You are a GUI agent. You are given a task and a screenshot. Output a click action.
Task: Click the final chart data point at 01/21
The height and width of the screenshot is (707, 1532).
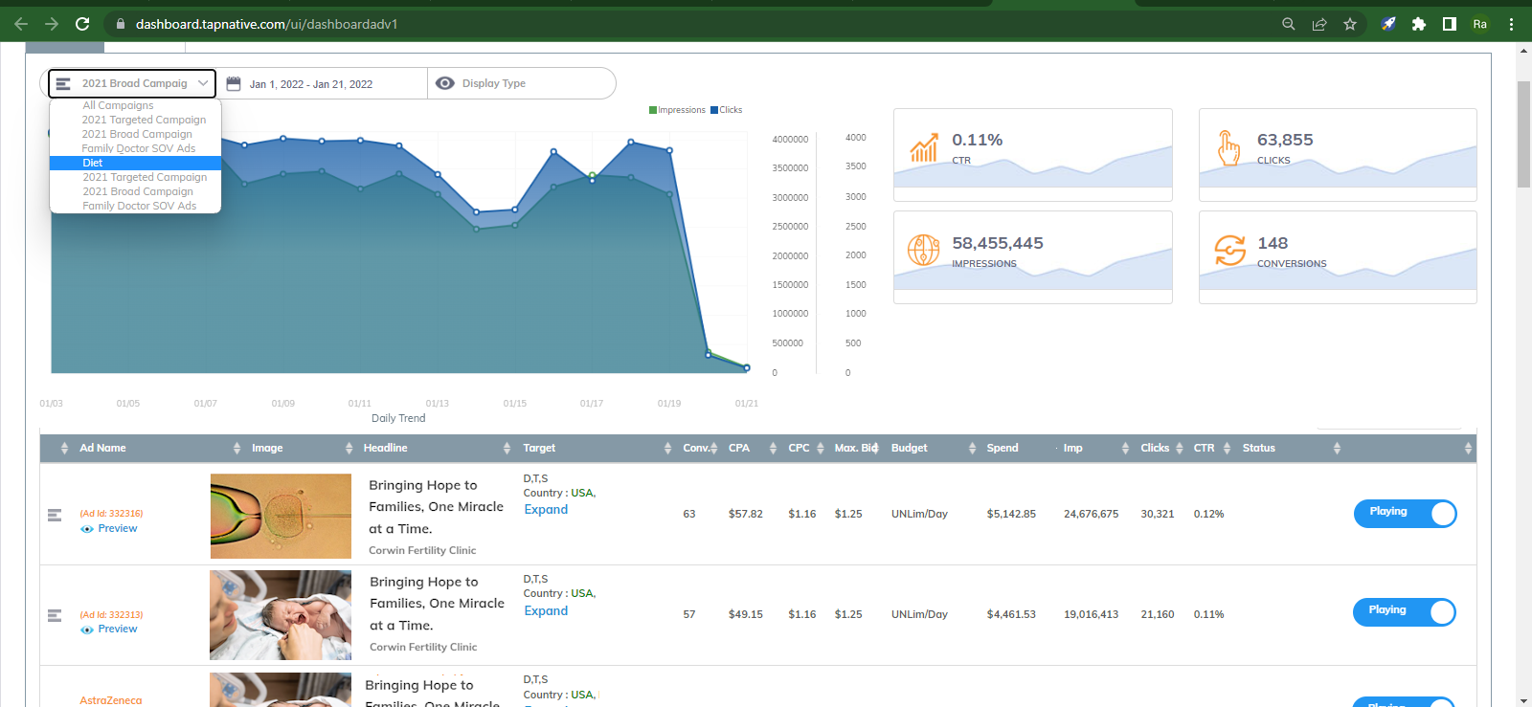pos(747,367)
